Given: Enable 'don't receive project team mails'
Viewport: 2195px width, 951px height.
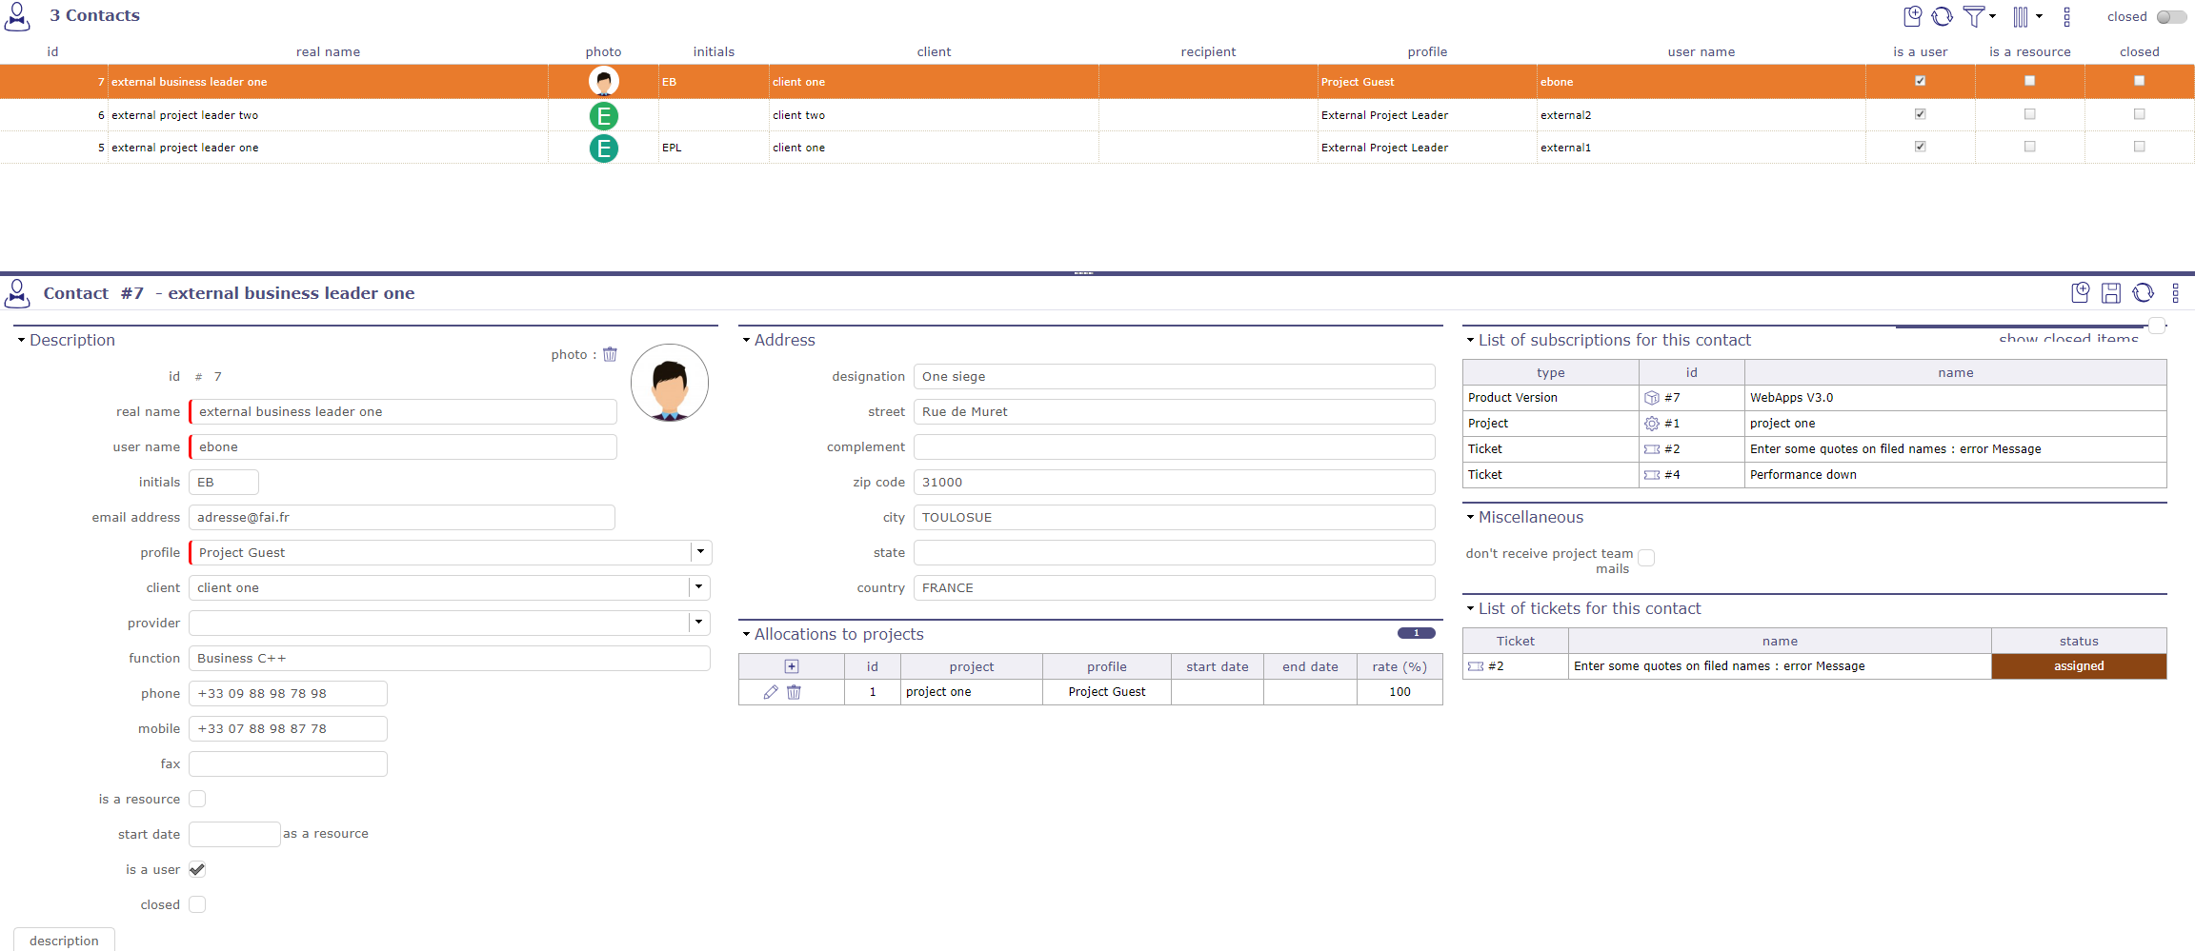Looking at the screenshot, I should coord(1648,558).
